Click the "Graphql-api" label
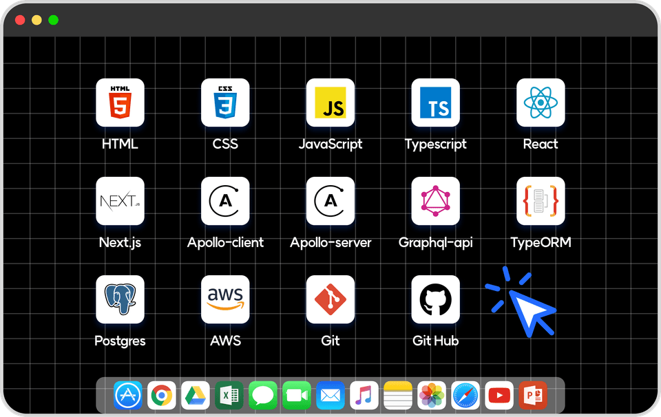 [435, 243]
